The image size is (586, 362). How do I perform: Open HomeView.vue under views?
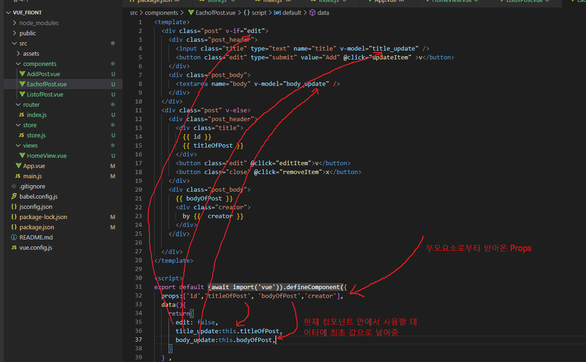(47, 155)
